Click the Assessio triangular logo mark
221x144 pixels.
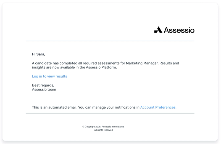click(158, 30)
